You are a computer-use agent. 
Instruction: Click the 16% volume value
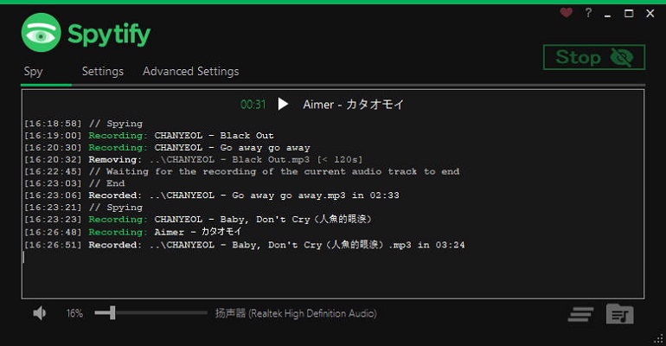pyautogui.click(x=74, y=313)
